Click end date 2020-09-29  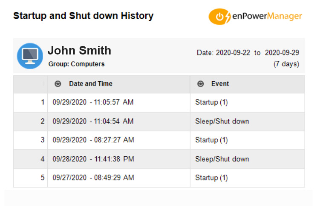(x=282, y=53)
